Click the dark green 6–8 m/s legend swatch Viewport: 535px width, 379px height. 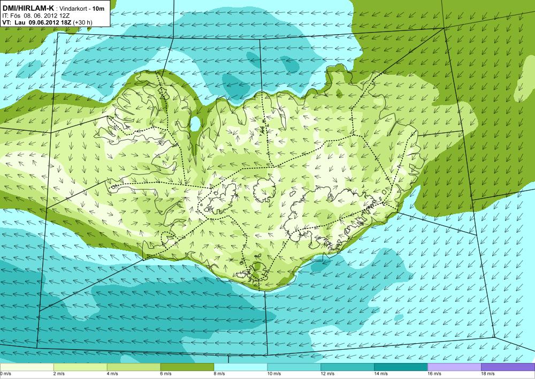[x=187, y=367]
